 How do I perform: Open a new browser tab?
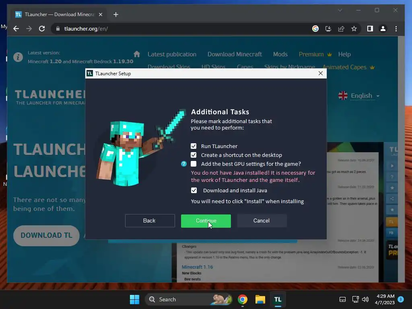[115, 14]
